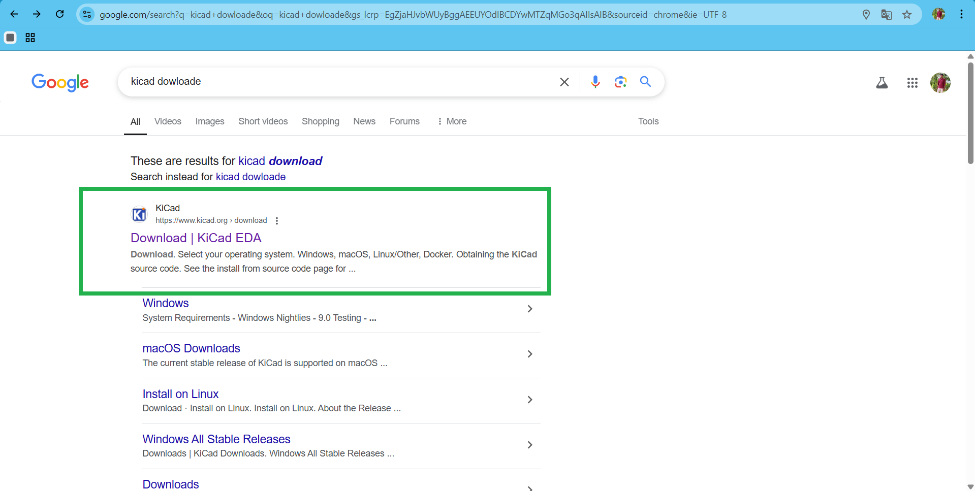Expand the Windows sitelink chevron
975x491 pixels.
pos(530,309)
